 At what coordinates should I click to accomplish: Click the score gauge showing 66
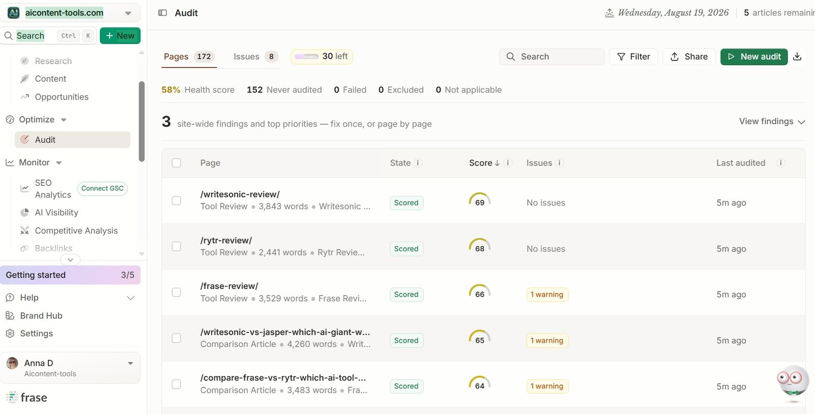coord(480,291)
